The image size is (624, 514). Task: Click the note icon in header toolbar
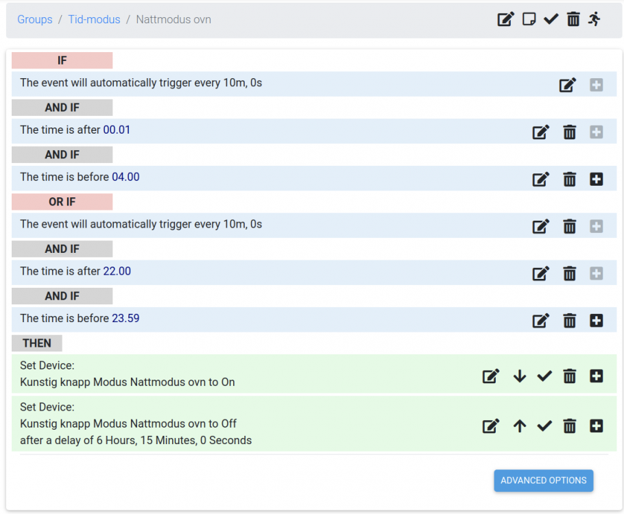pyautogui.click(x=529, y=19)
